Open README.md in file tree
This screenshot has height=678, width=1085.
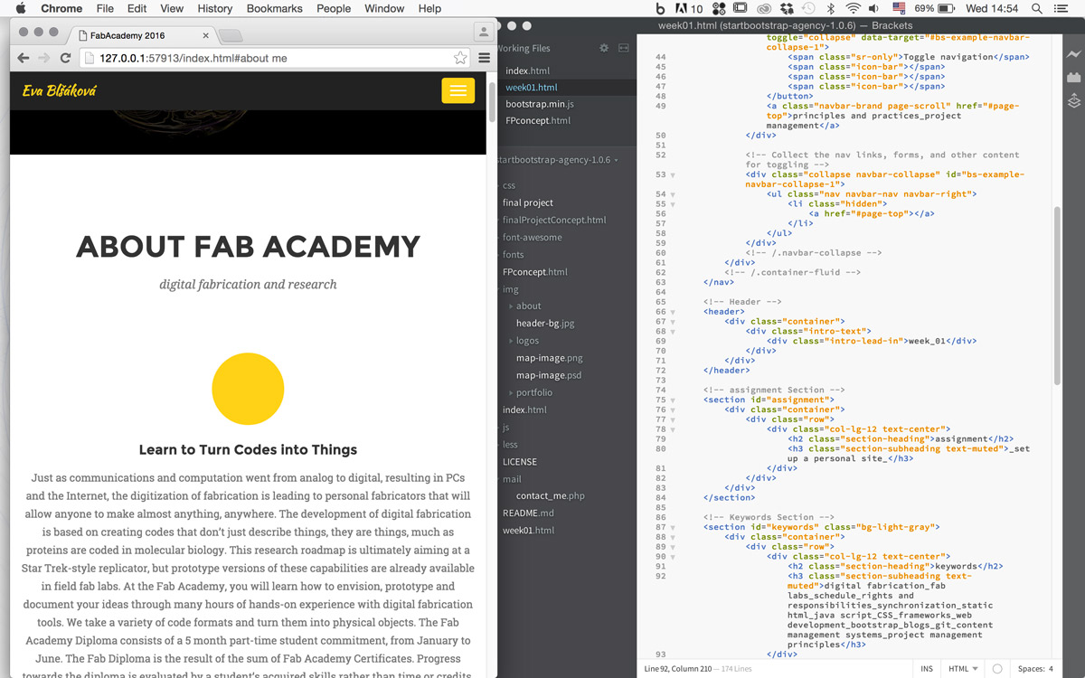(528, 513)
